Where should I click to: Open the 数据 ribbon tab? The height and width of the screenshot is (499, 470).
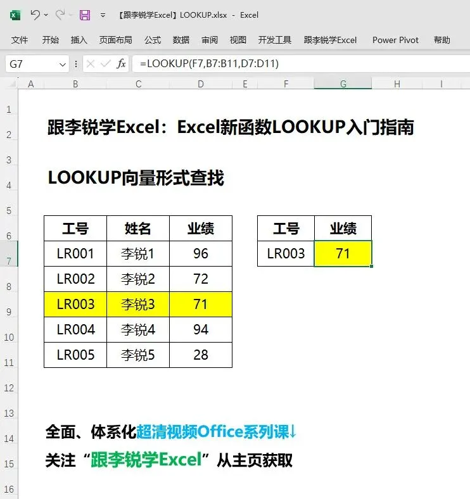(x=181, y=40)
